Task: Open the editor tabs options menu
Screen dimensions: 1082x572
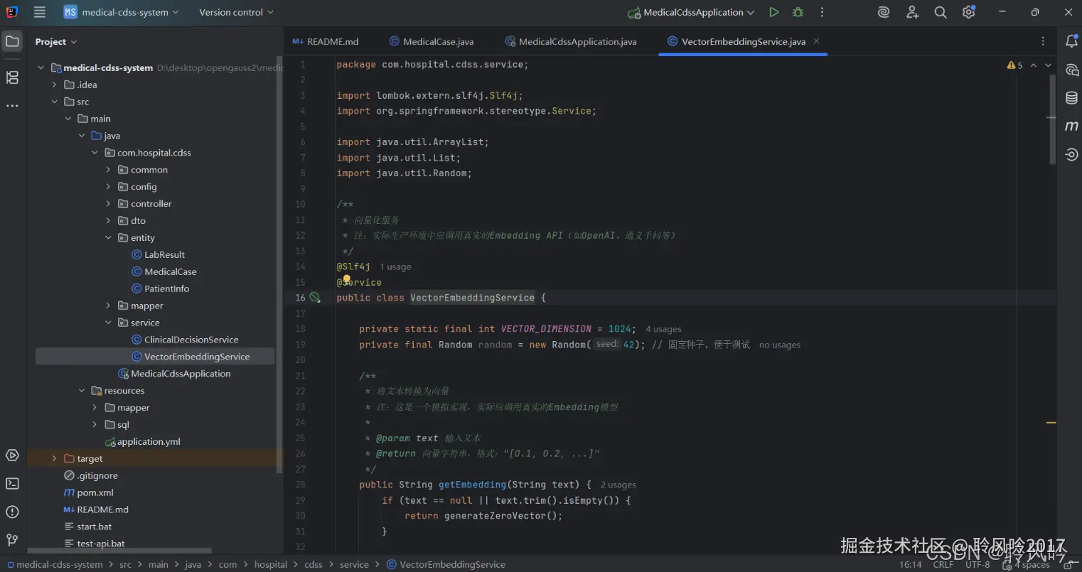Action: point(1043,41)
